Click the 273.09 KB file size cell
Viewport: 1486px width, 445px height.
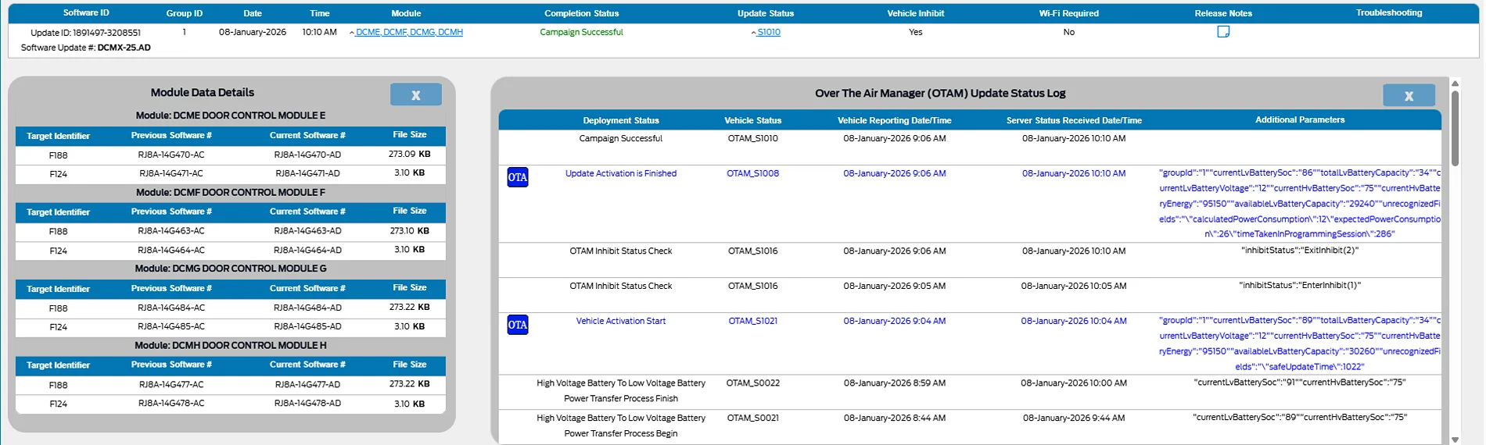point(410,155)
